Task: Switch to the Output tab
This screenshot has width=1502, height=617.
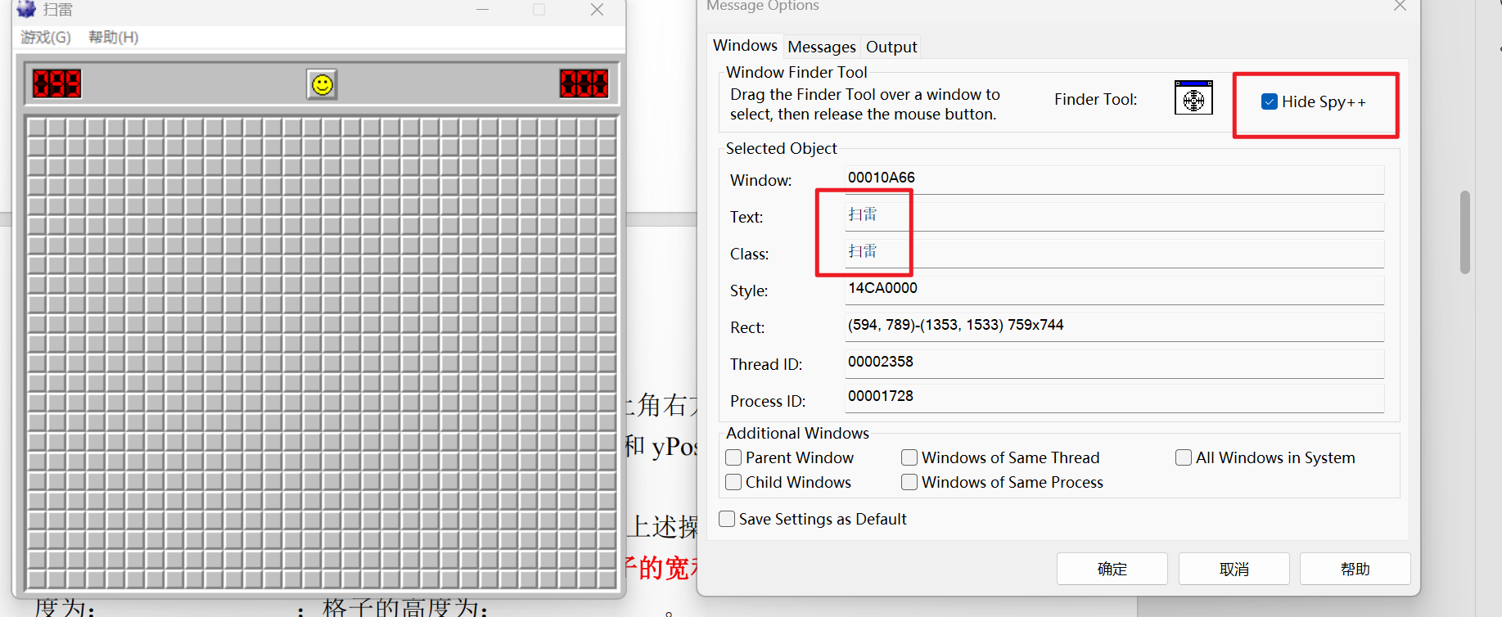Action: click(x=891, y=47)
